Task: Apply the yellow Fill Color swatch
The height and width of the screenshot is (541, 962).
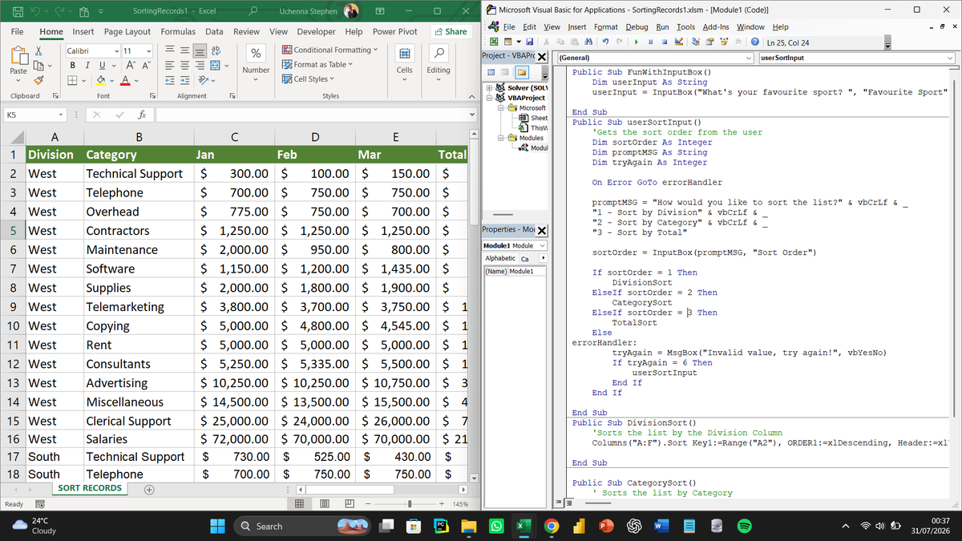Action: 100,81
